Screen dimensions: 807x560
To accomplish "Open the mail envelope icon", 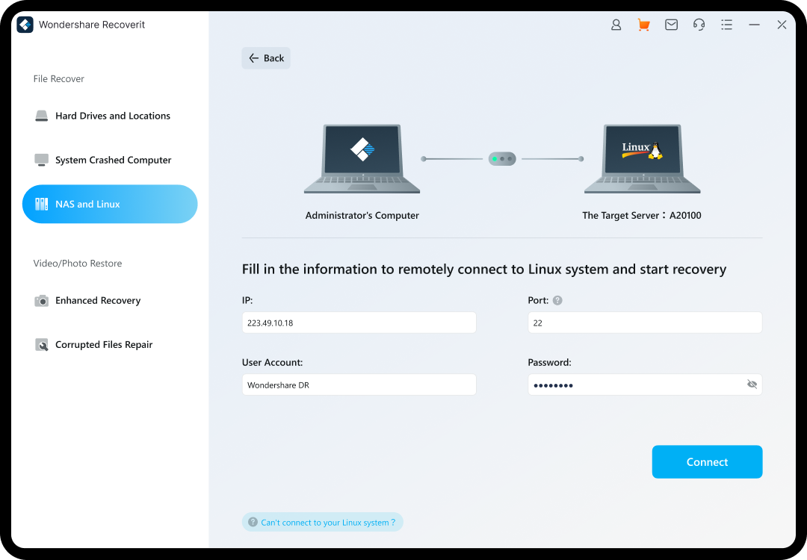I will (671, 25).
